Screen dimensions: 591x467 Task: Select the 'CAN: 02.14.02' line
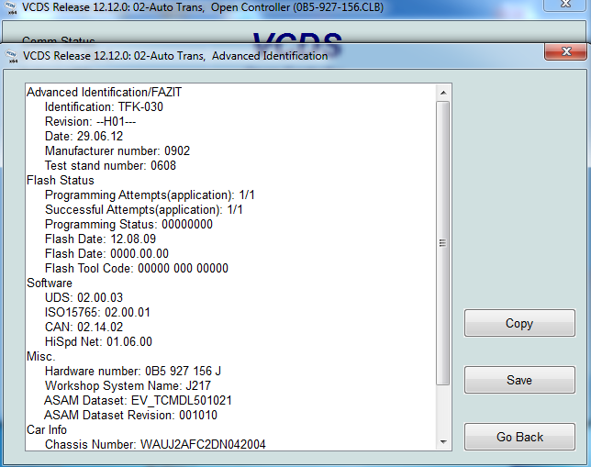84,328
